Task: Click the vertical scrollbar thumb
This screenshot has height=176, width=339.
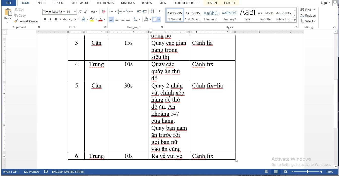Action: pos(336,104)
